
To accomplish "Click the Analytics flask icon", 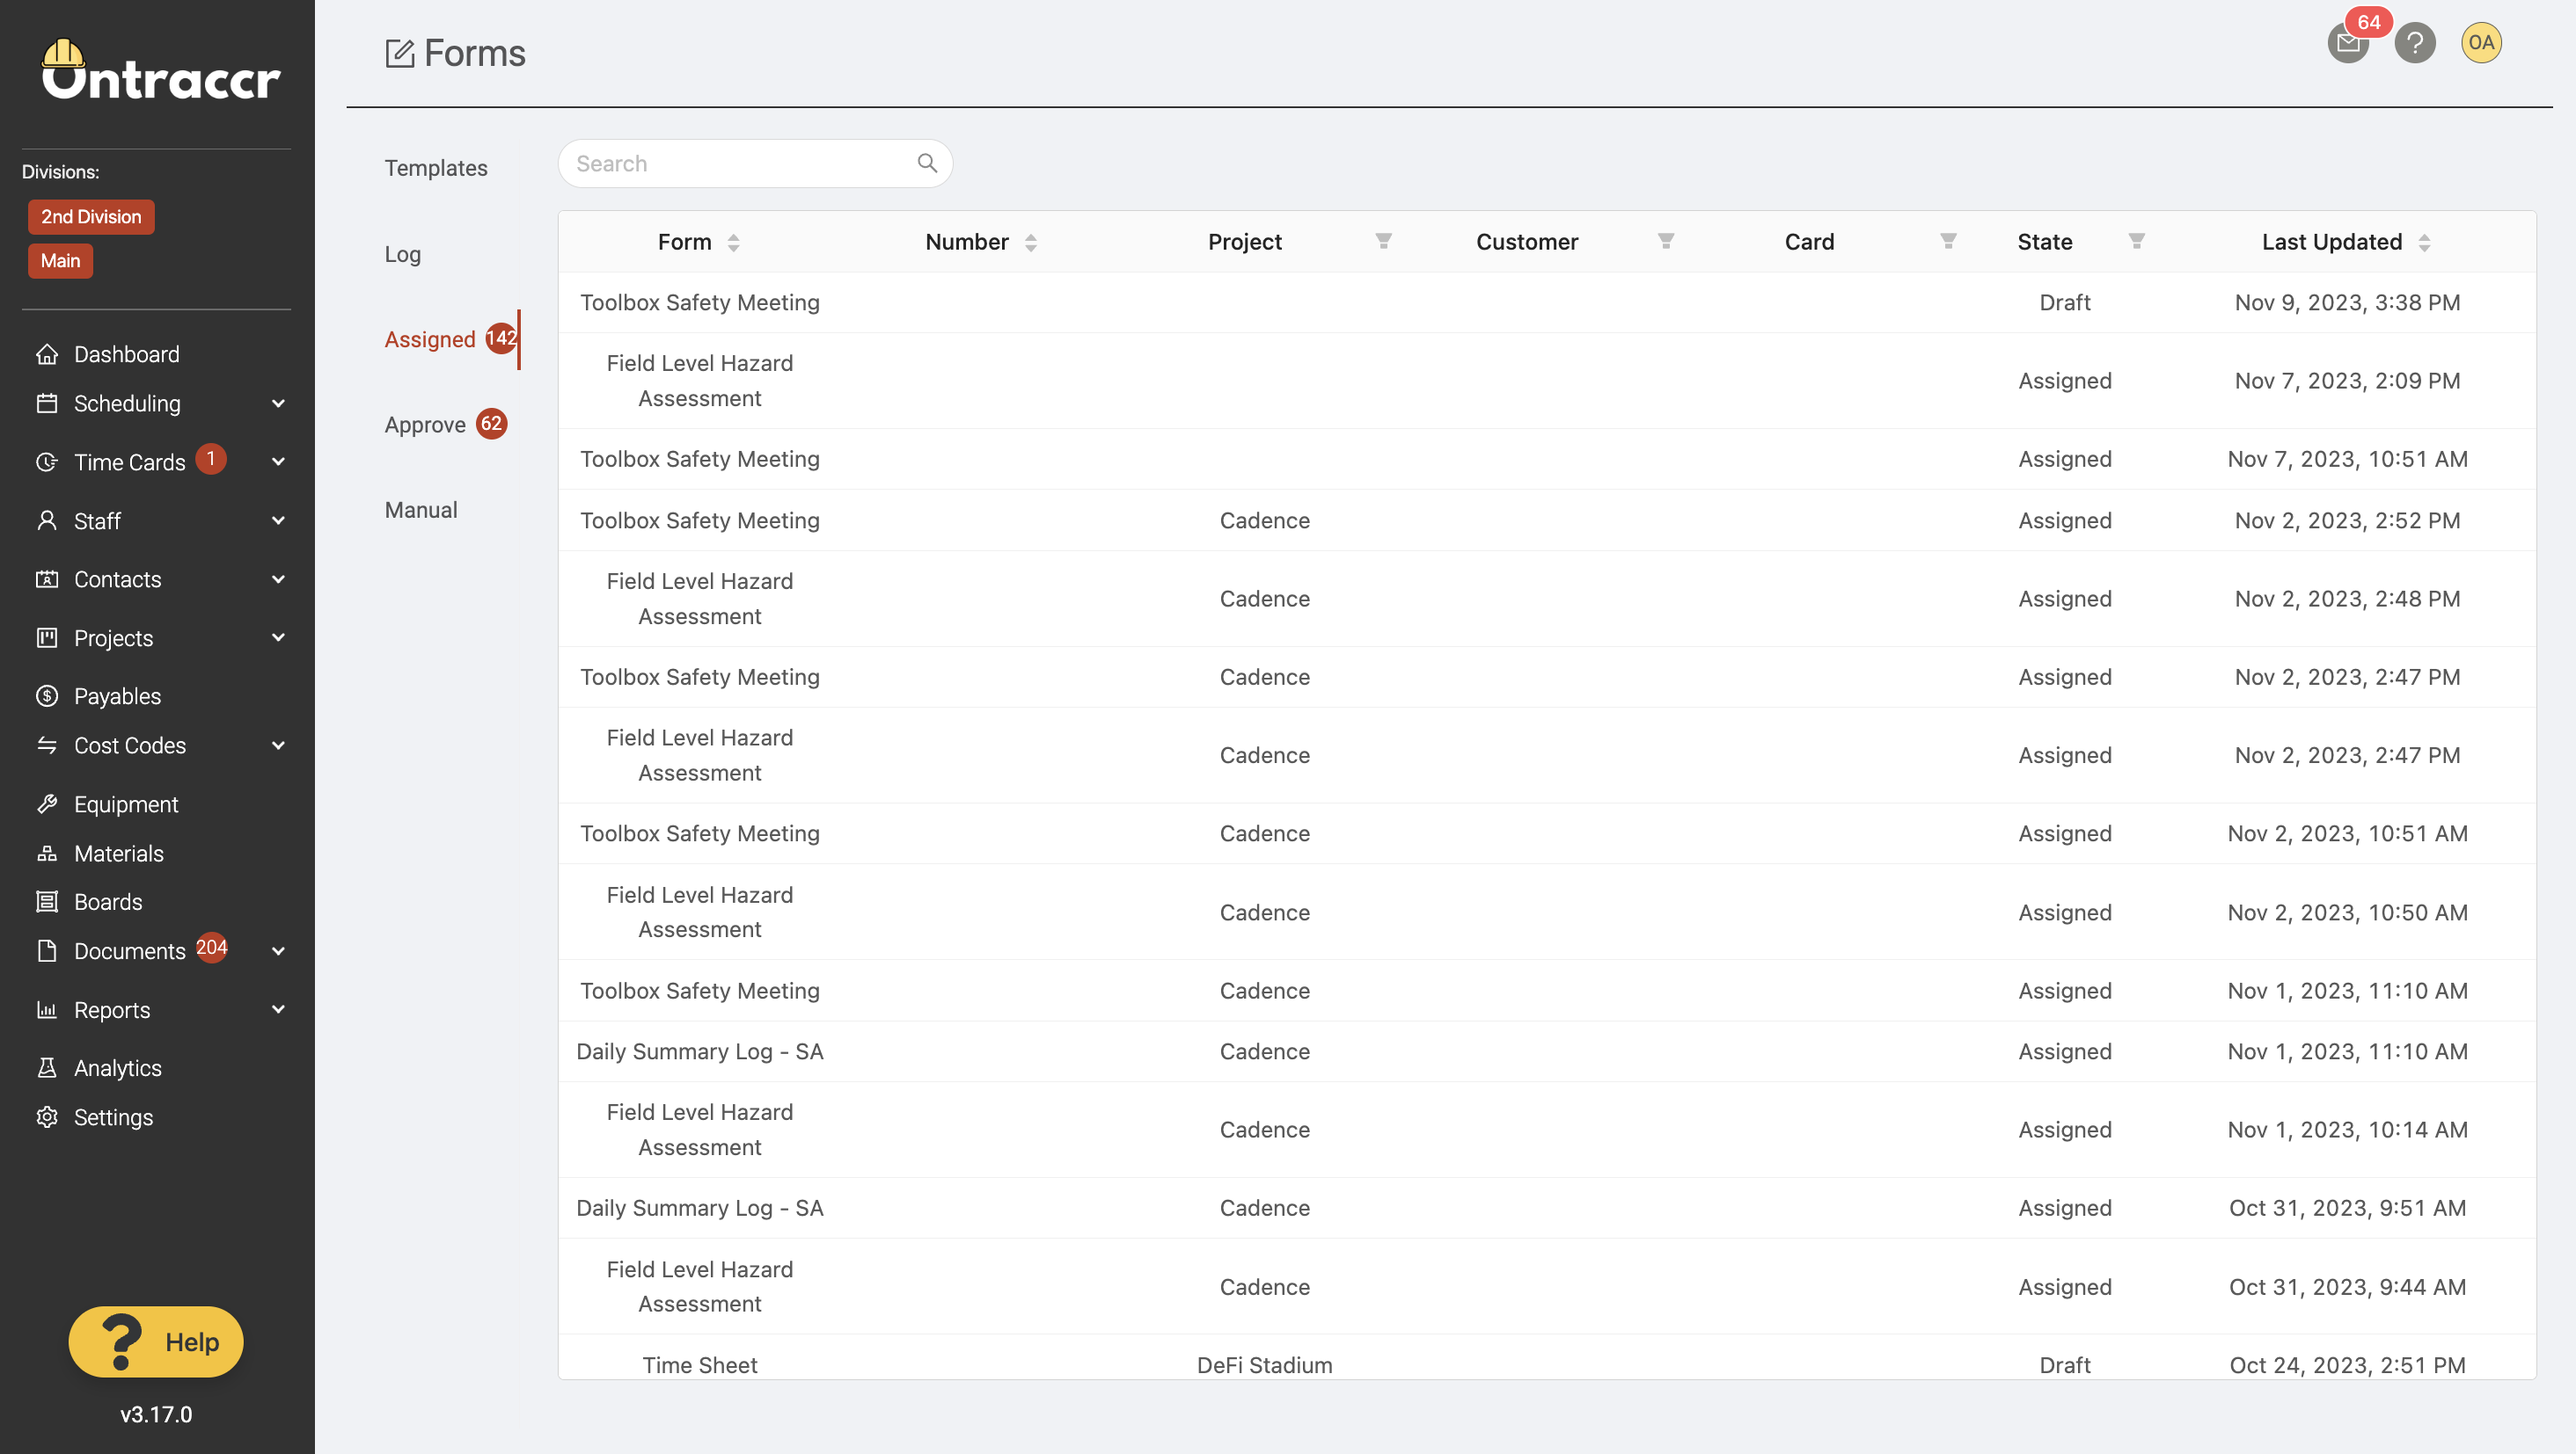I will tap(47, 1067).
